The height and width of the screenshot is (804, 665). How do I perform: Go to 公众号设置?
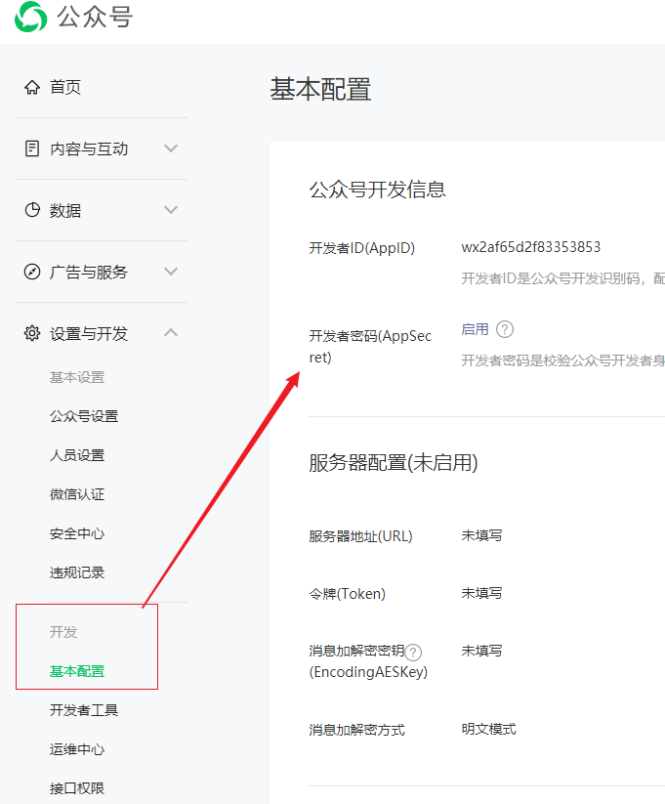tap(84, 416)
